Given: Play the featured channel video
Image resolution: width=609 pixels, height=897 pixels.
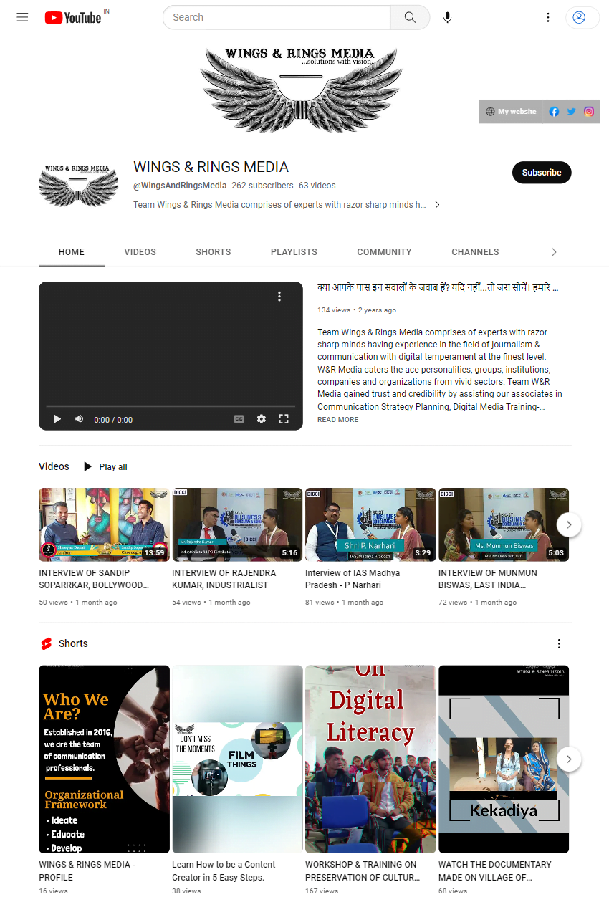Looking at the screenshot, I should coord(57,419).
